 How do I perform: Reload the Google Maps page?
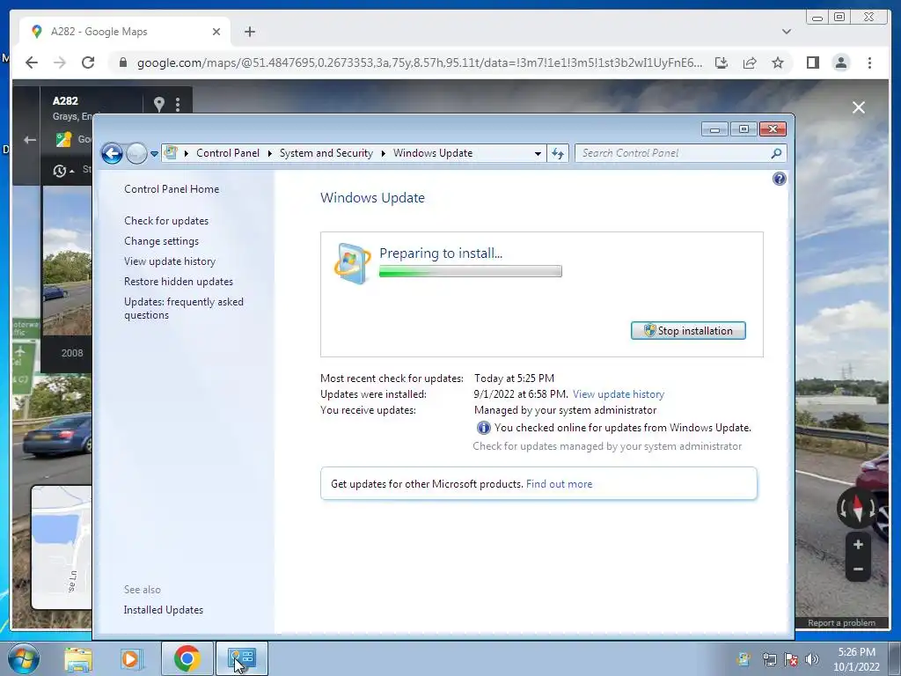click(x=88, y=62)
